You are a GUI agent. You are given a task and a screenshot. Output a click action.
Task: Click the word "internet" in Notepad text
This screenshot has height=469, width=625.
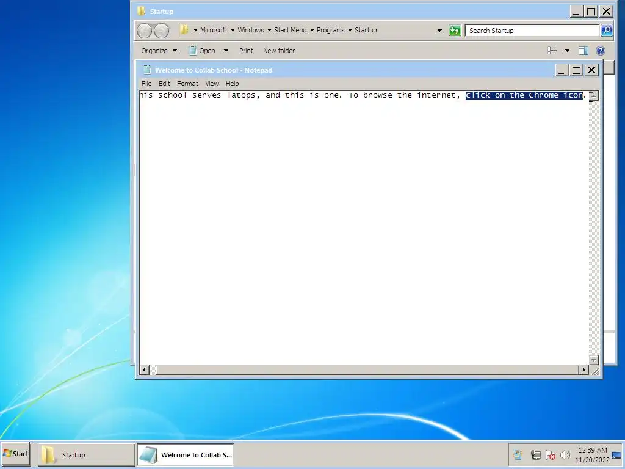coord(436,95)
